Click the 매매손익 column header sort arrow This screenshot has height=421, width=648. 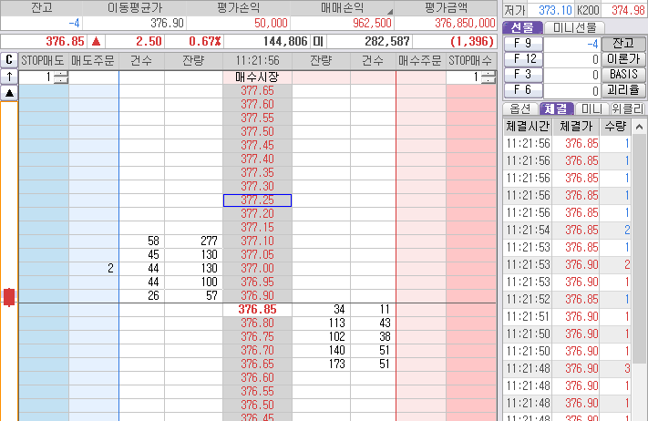[389, 12]
